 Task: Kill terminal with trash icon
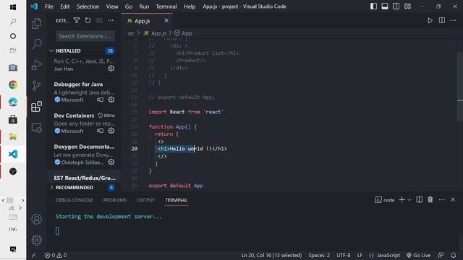(x=430, y=199)
